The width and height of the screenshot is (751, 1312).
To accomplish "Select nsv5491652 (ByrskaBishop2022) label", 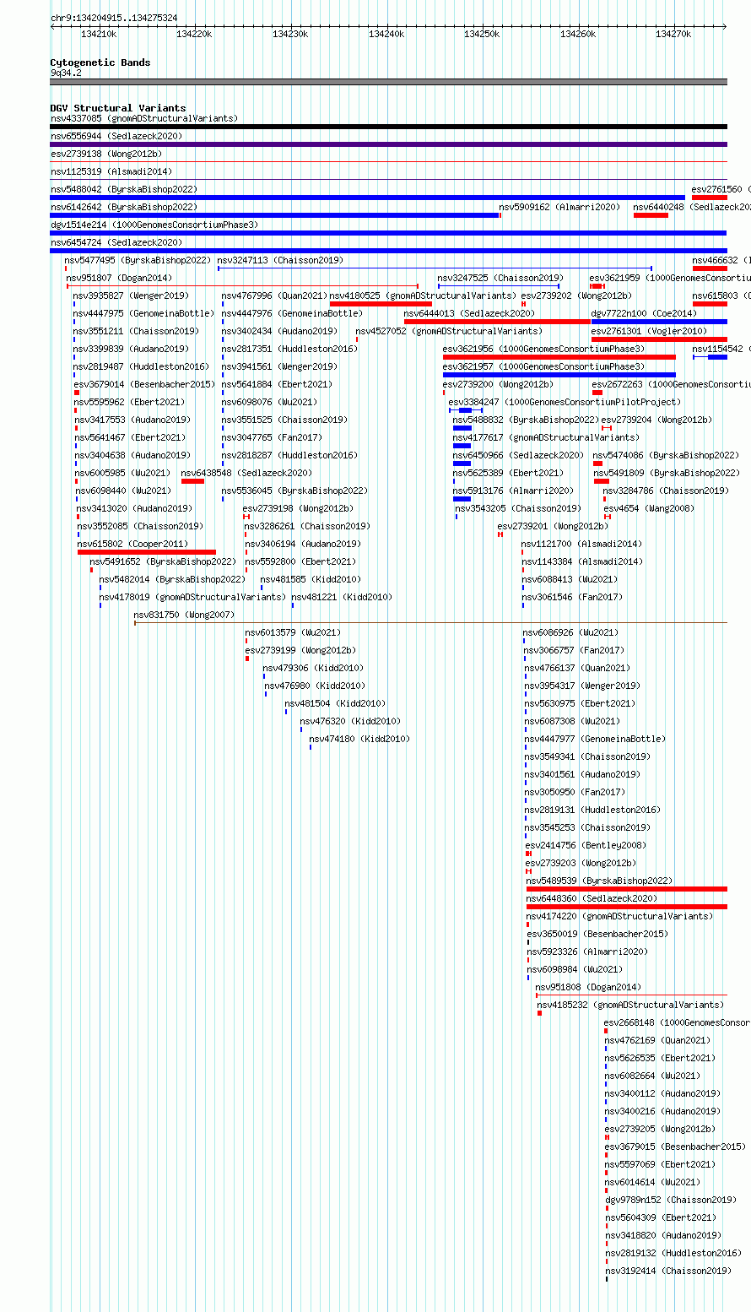I will (x=164, y=561).
